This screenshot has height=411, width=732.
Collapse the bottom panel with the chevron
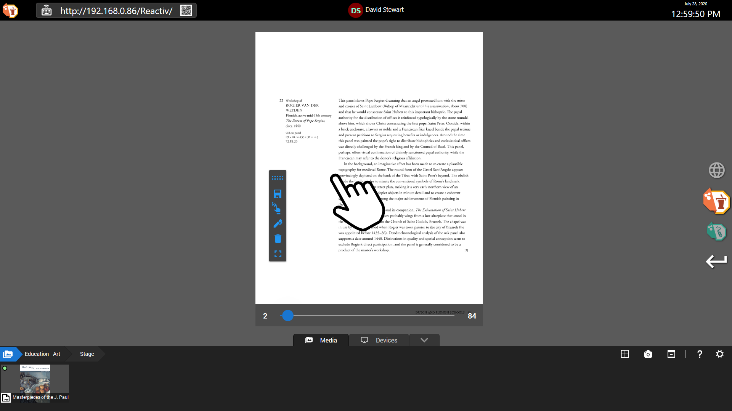click(x=424, y=340)
